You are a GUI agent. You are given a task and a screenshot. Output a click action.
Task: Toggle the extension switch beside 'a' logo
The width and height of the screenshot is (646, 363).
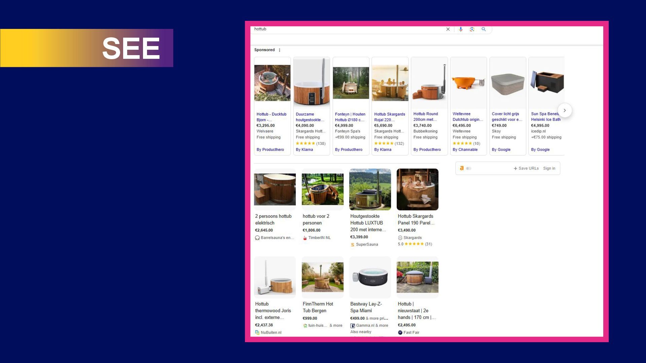[x=469, y=168]
